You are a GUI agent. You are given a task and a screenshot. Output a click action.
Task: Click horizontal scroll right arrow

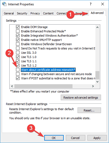(x=93, y=86)
